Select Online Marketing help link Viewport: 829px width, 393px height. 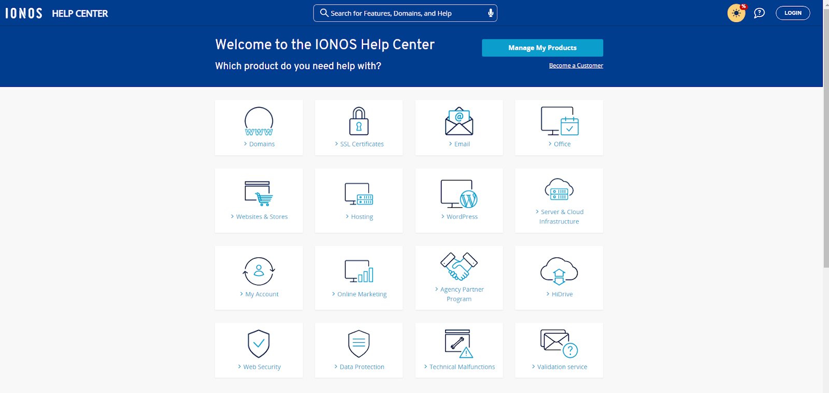pos(359,294)
